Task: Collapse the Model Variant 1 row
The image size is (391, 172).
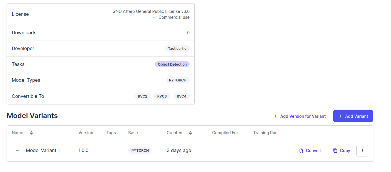Action: tap(18, 151)
